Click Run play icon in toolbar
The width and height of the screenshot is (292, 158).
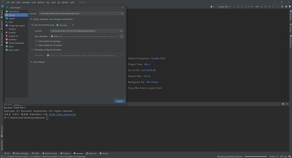[234, 7]
